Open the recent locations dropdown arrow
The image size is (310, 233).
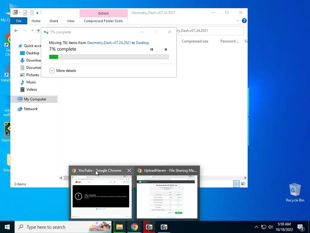[32, 31]
